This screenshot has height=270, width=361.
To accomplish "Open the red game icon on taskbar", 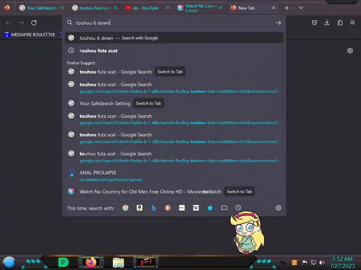I will [146, 262].
